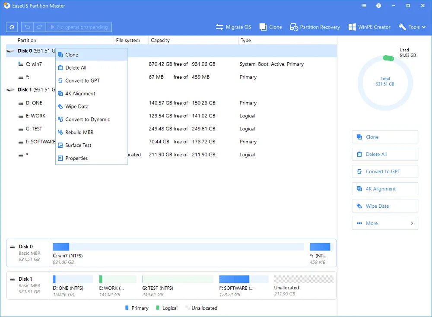Click Rebuild MBR icon in context menu
This screenshot has width=432, height=317.
pyautogui.click(x=60, y=132)
